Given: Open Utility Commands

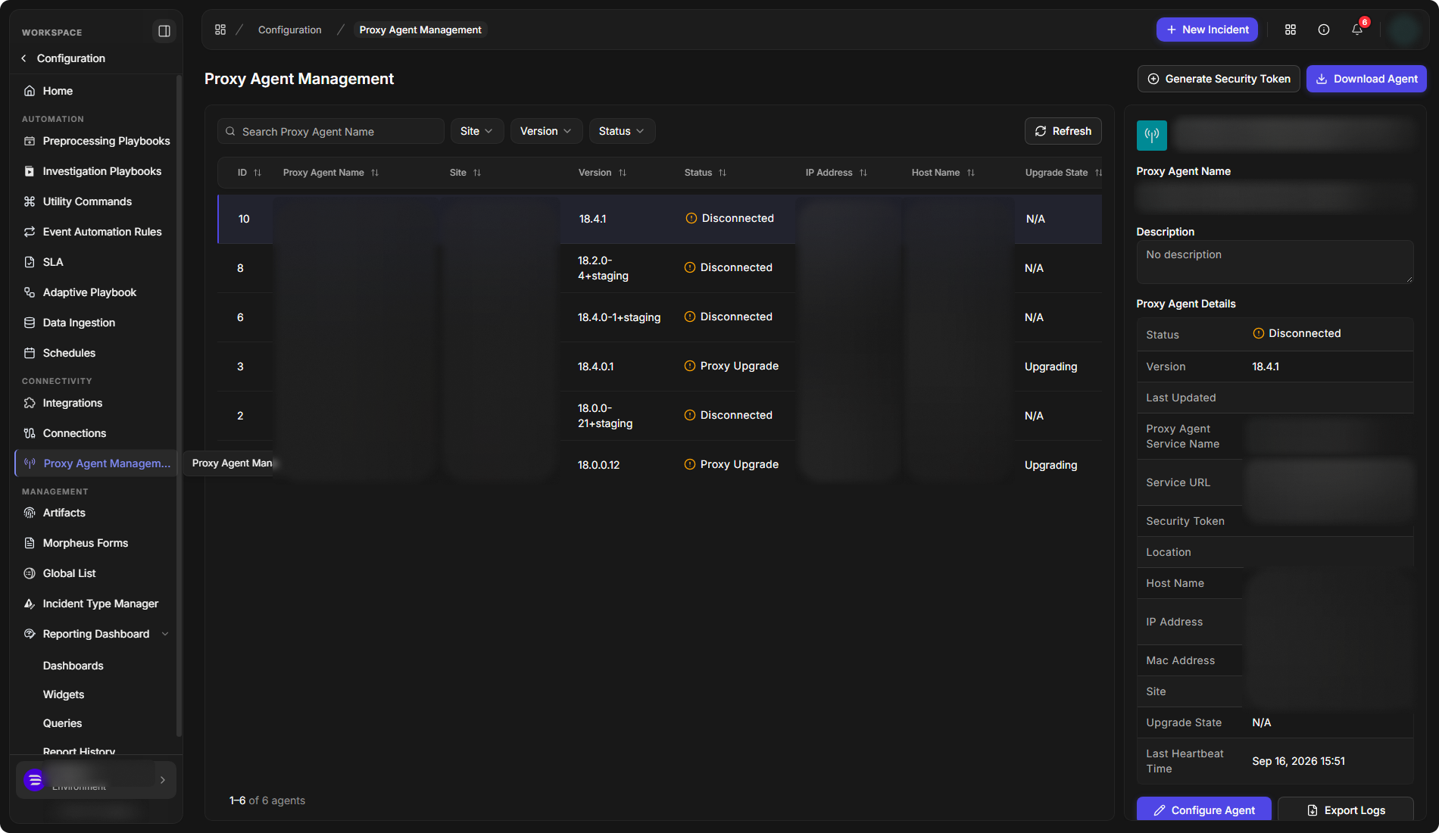Looking at the screenshot, I should (x=95, y=201).
